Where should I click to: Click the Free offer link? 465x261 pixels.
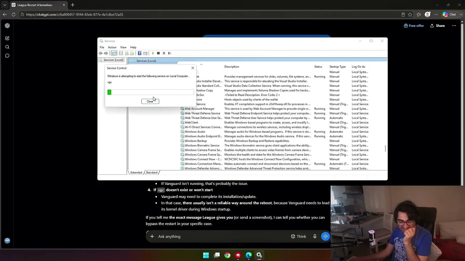pyautogui.click(x=414, y=26)
